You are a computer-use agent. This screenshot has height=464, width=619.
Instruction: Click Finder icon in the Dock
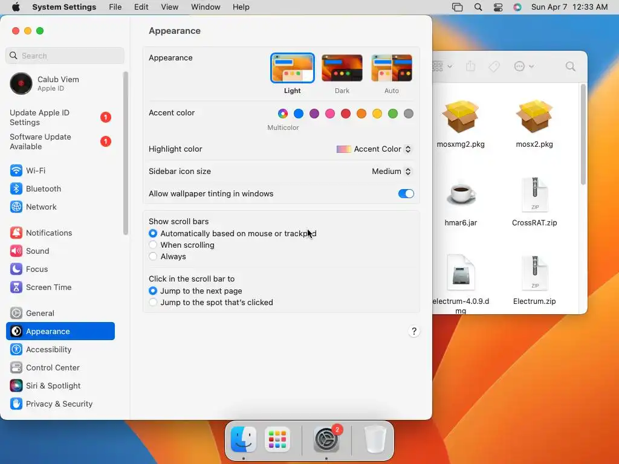coord(244,439)
